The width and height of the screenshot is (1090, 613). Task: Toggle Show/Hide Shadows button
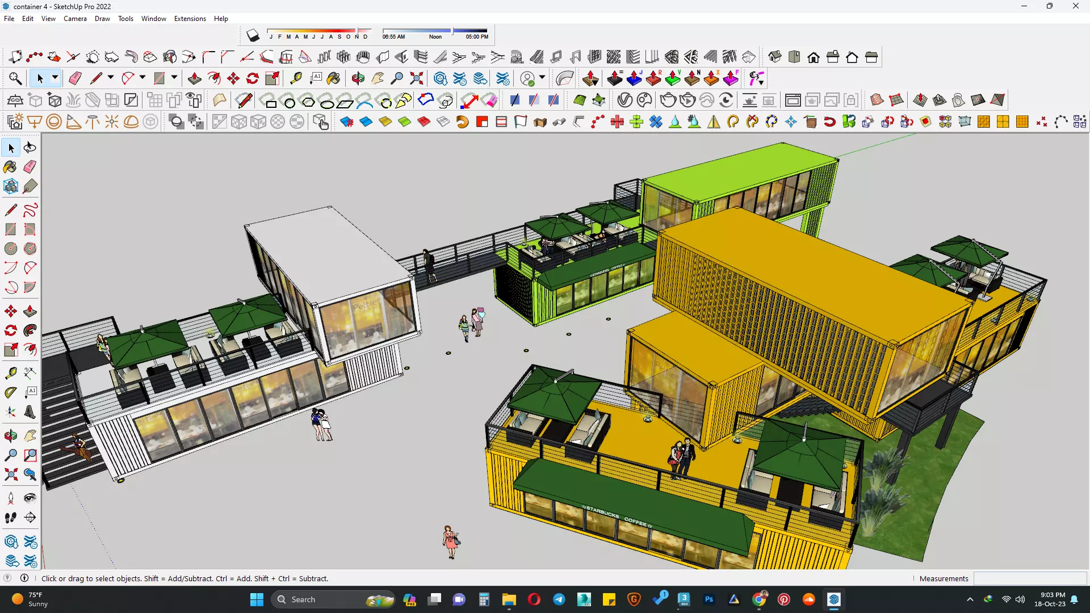pos(253,36)
